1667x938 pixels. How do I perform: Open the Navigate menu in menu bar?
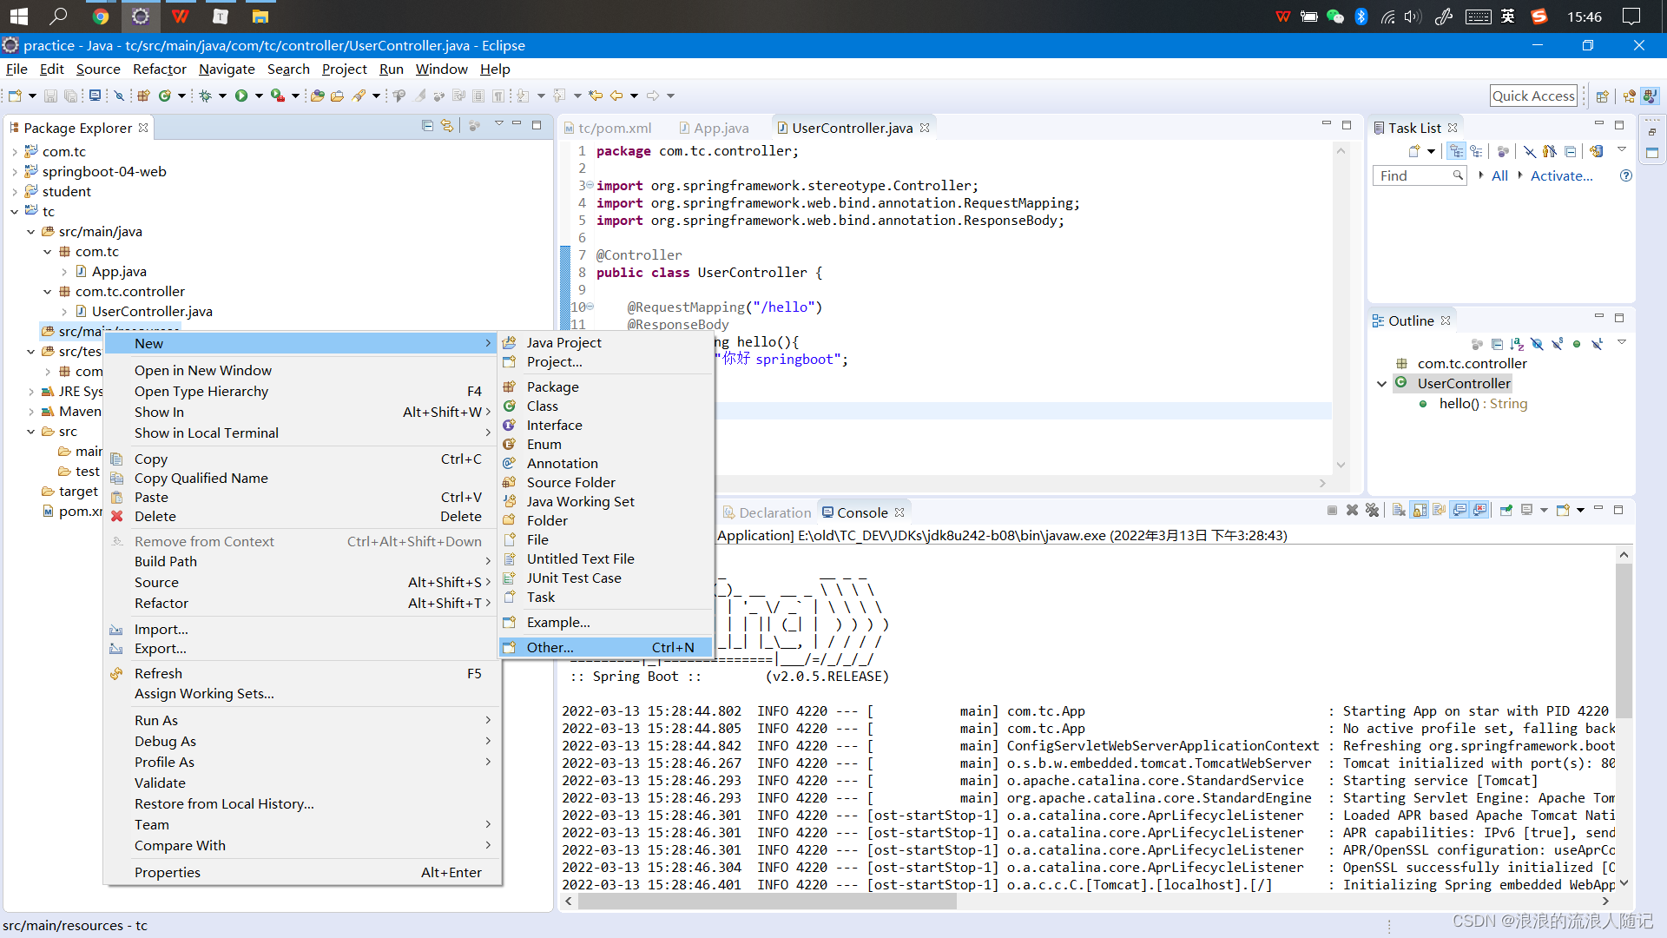[227, 69]
